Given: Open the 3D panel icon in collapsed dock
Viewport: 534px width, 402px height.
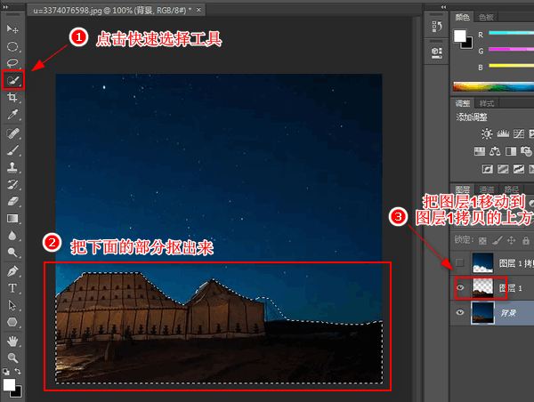Looking at the screenshot, I should pyautogui.click(x=437, y=52).
